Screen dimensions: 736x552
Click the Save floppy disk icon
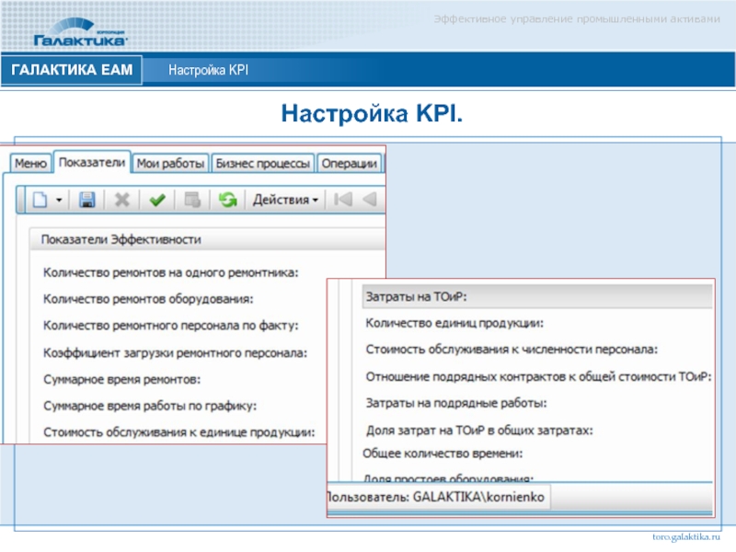point(87,199)
